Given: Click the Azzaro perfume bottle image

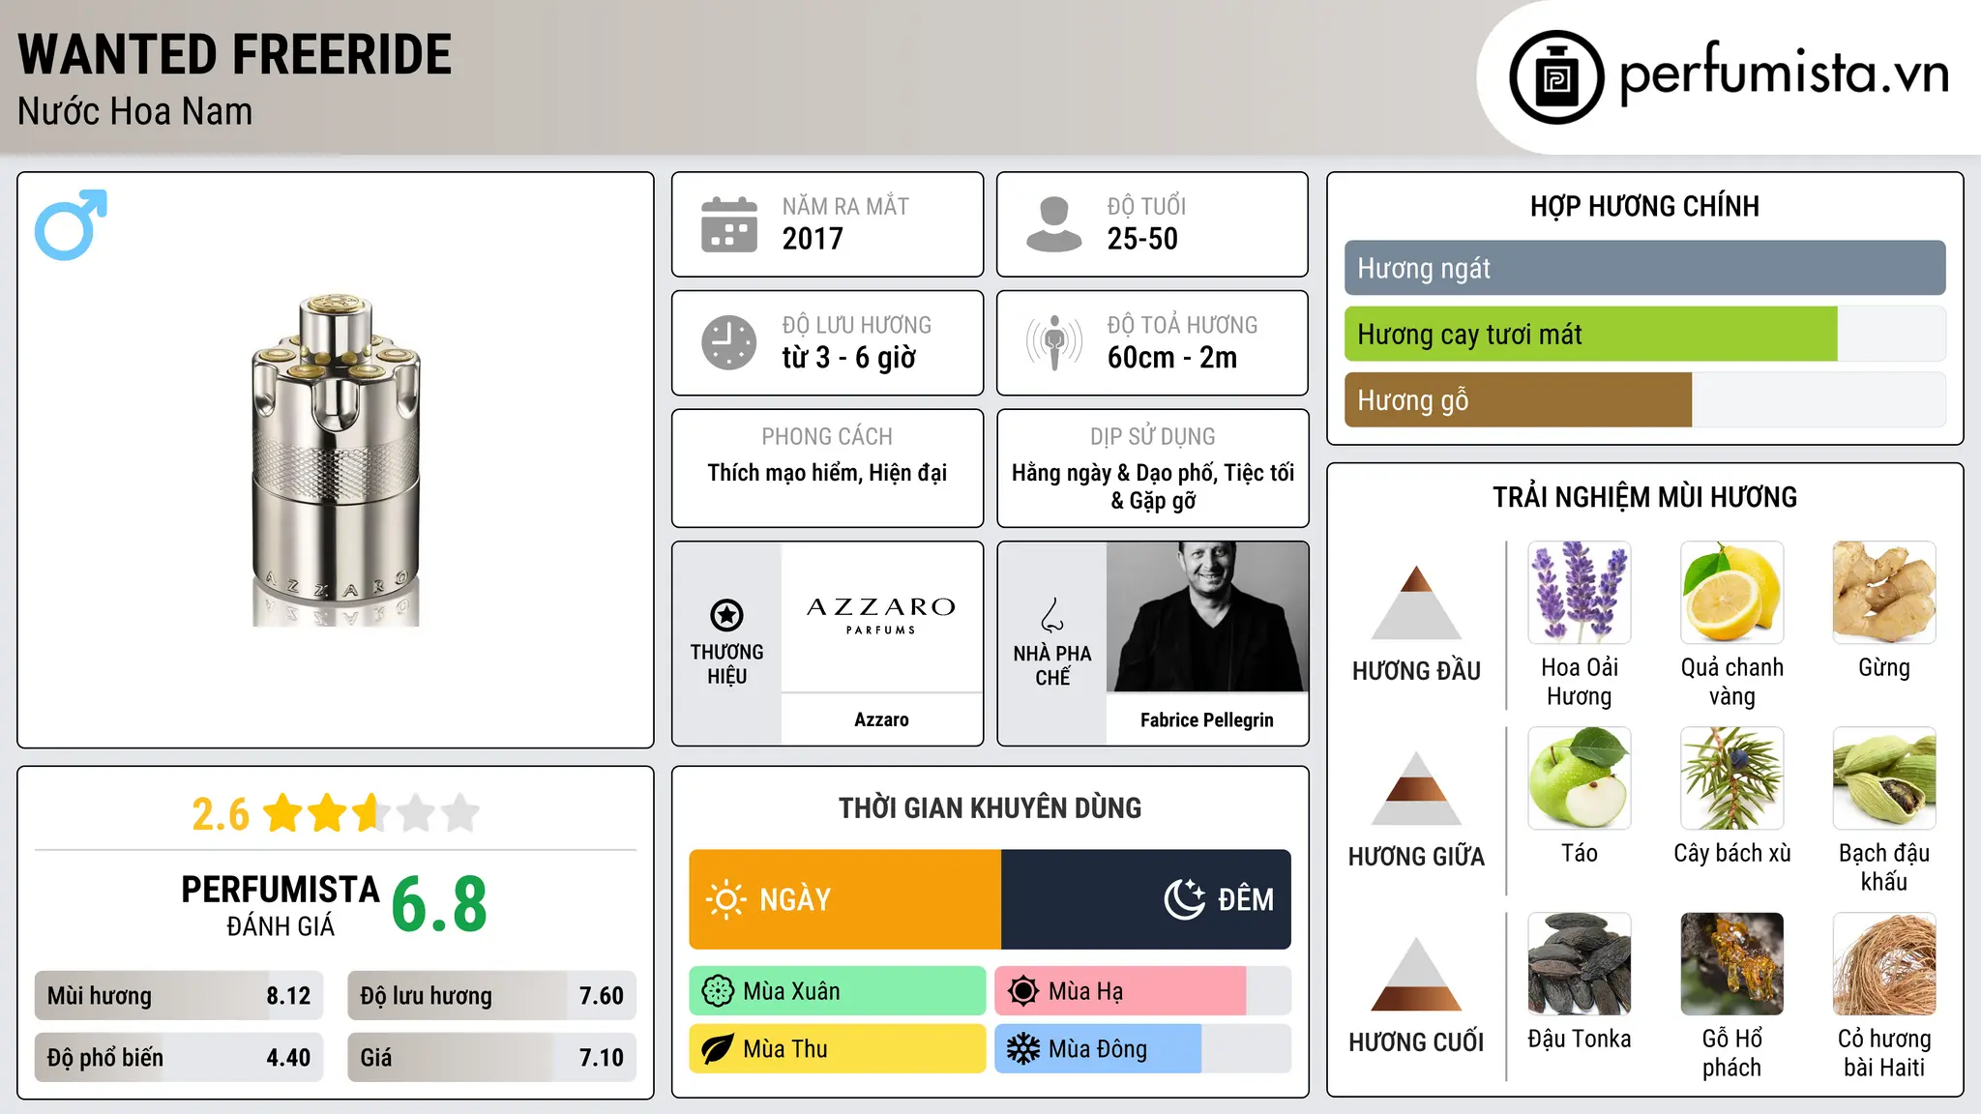Looking at the screenshot, I should [x=336, y=460].
